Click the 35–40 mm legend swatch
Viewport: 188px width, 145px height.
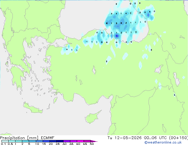click(73, 141)
